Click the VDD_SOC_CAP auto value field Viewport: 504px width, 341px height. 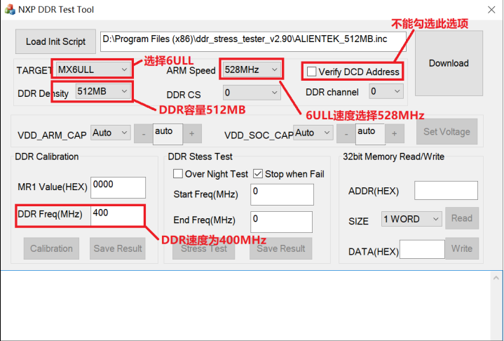(x=370, y=134)
